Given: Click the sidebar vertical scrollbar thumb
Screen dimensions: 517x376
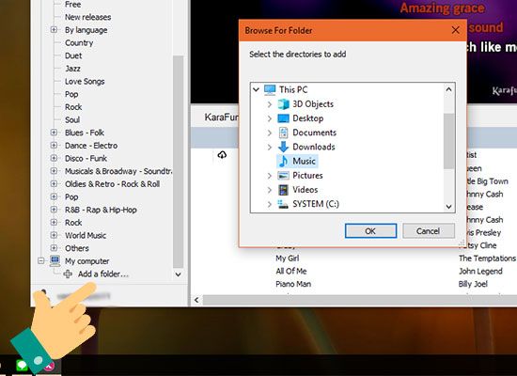Looking at the screenshot, I should click(x=178, y=162).
